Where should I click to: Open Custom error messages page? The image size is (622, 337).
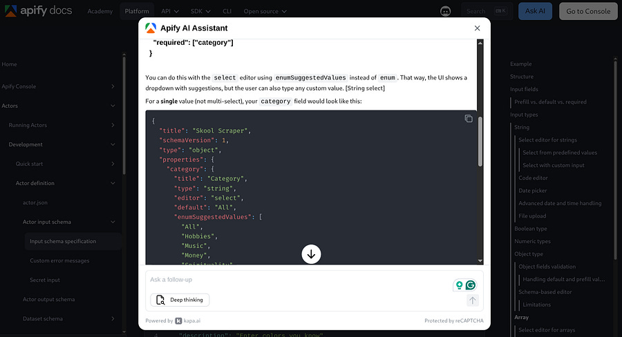59,260
